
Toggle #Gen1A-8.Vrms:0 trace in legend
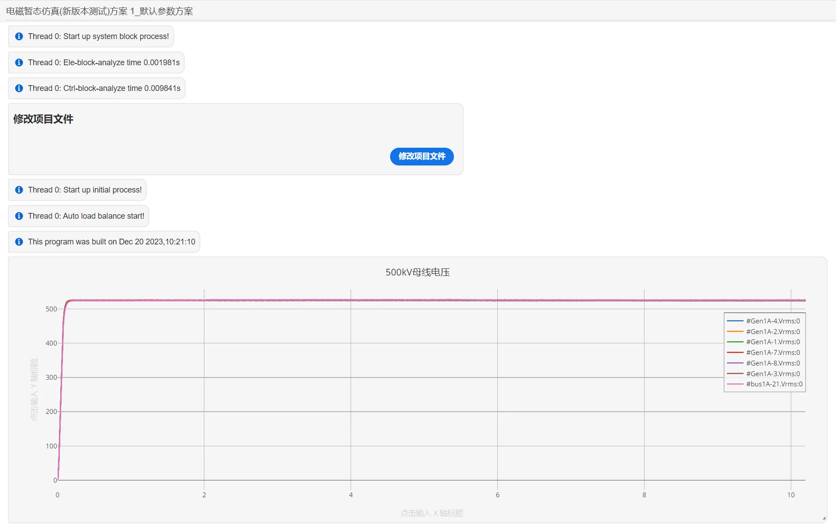click(x=764, y=363)
